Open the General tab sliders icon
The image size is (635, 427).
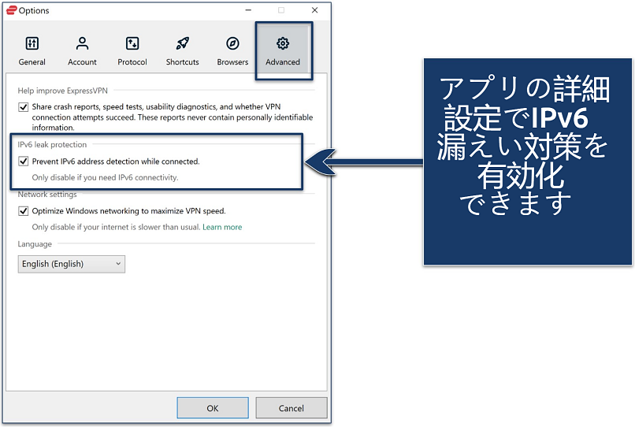point(32,43)
